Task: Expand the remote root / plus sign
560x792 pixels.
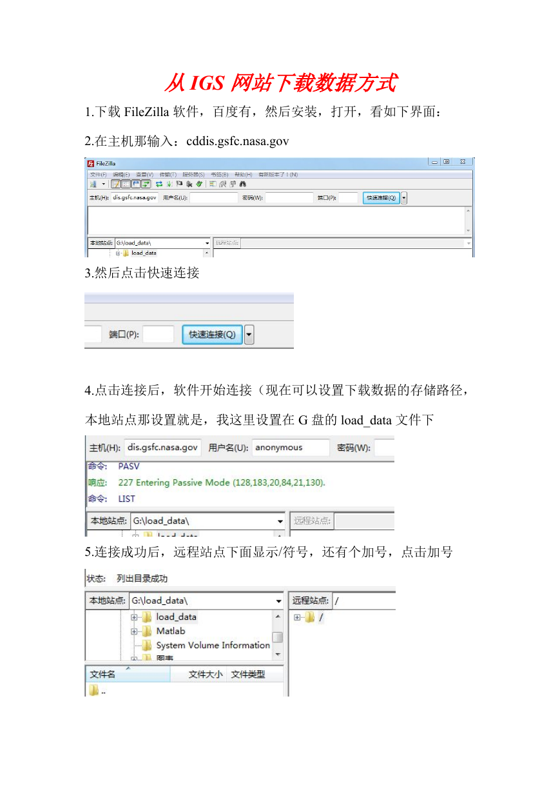Action: (298, 617)
